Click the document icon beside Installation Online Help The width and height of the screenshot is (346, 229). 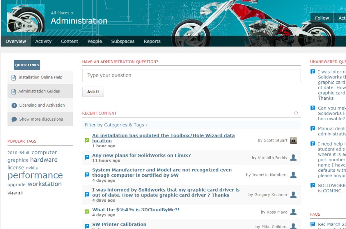pyautogui.click(x=14, y=77)
